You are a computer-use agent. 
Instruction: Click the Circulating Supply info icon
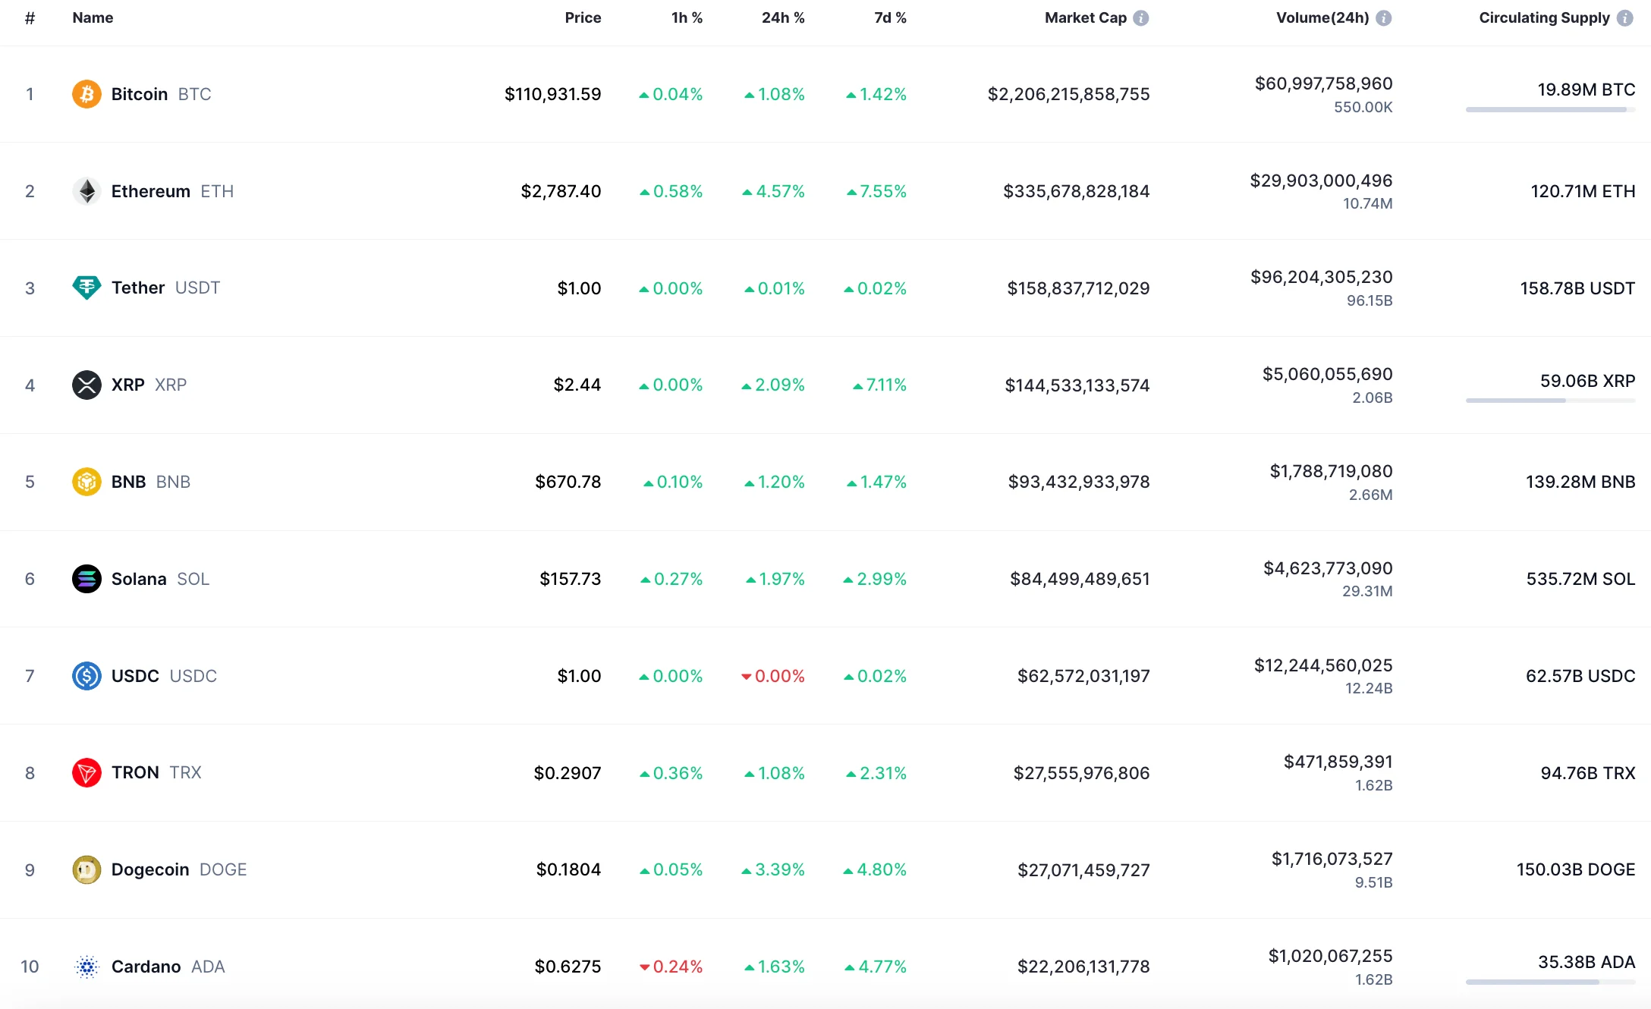coord(1624,18)
